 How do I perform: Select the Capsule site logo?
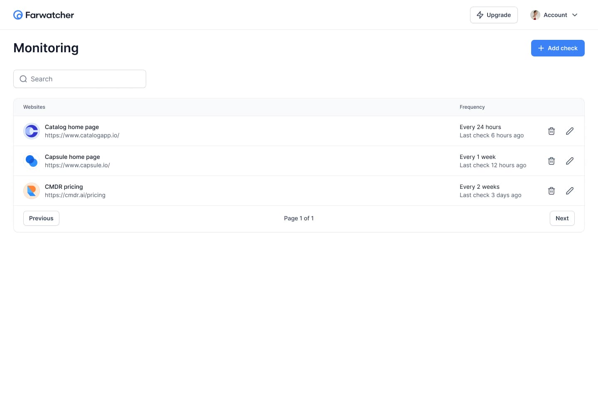coord(32,161)
